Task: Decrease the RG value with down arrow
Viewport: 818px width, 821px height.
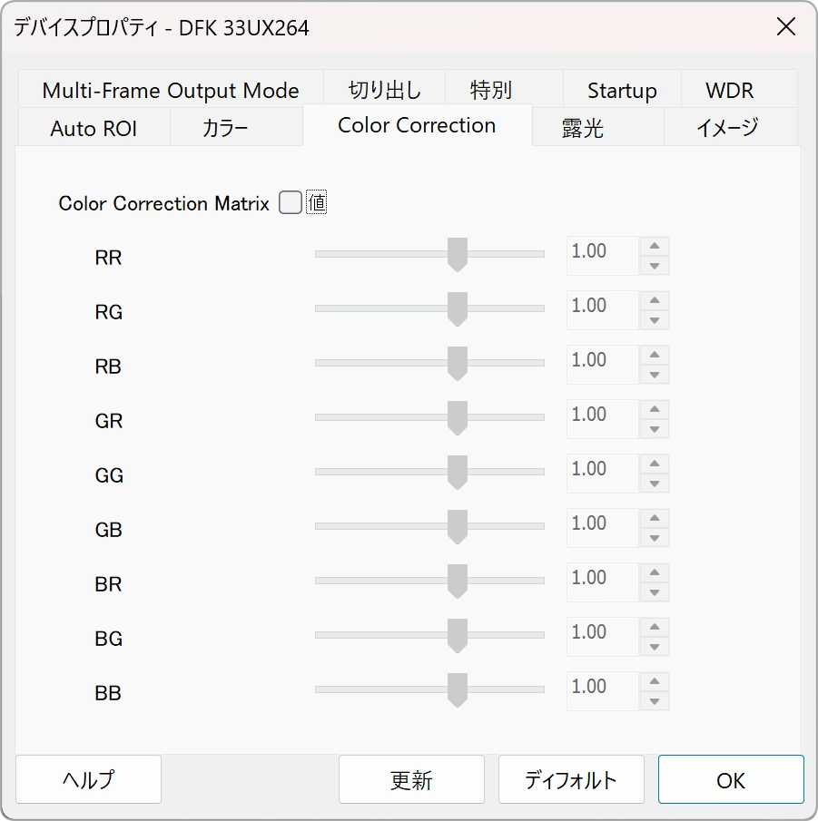Action: tap(654, 320)
